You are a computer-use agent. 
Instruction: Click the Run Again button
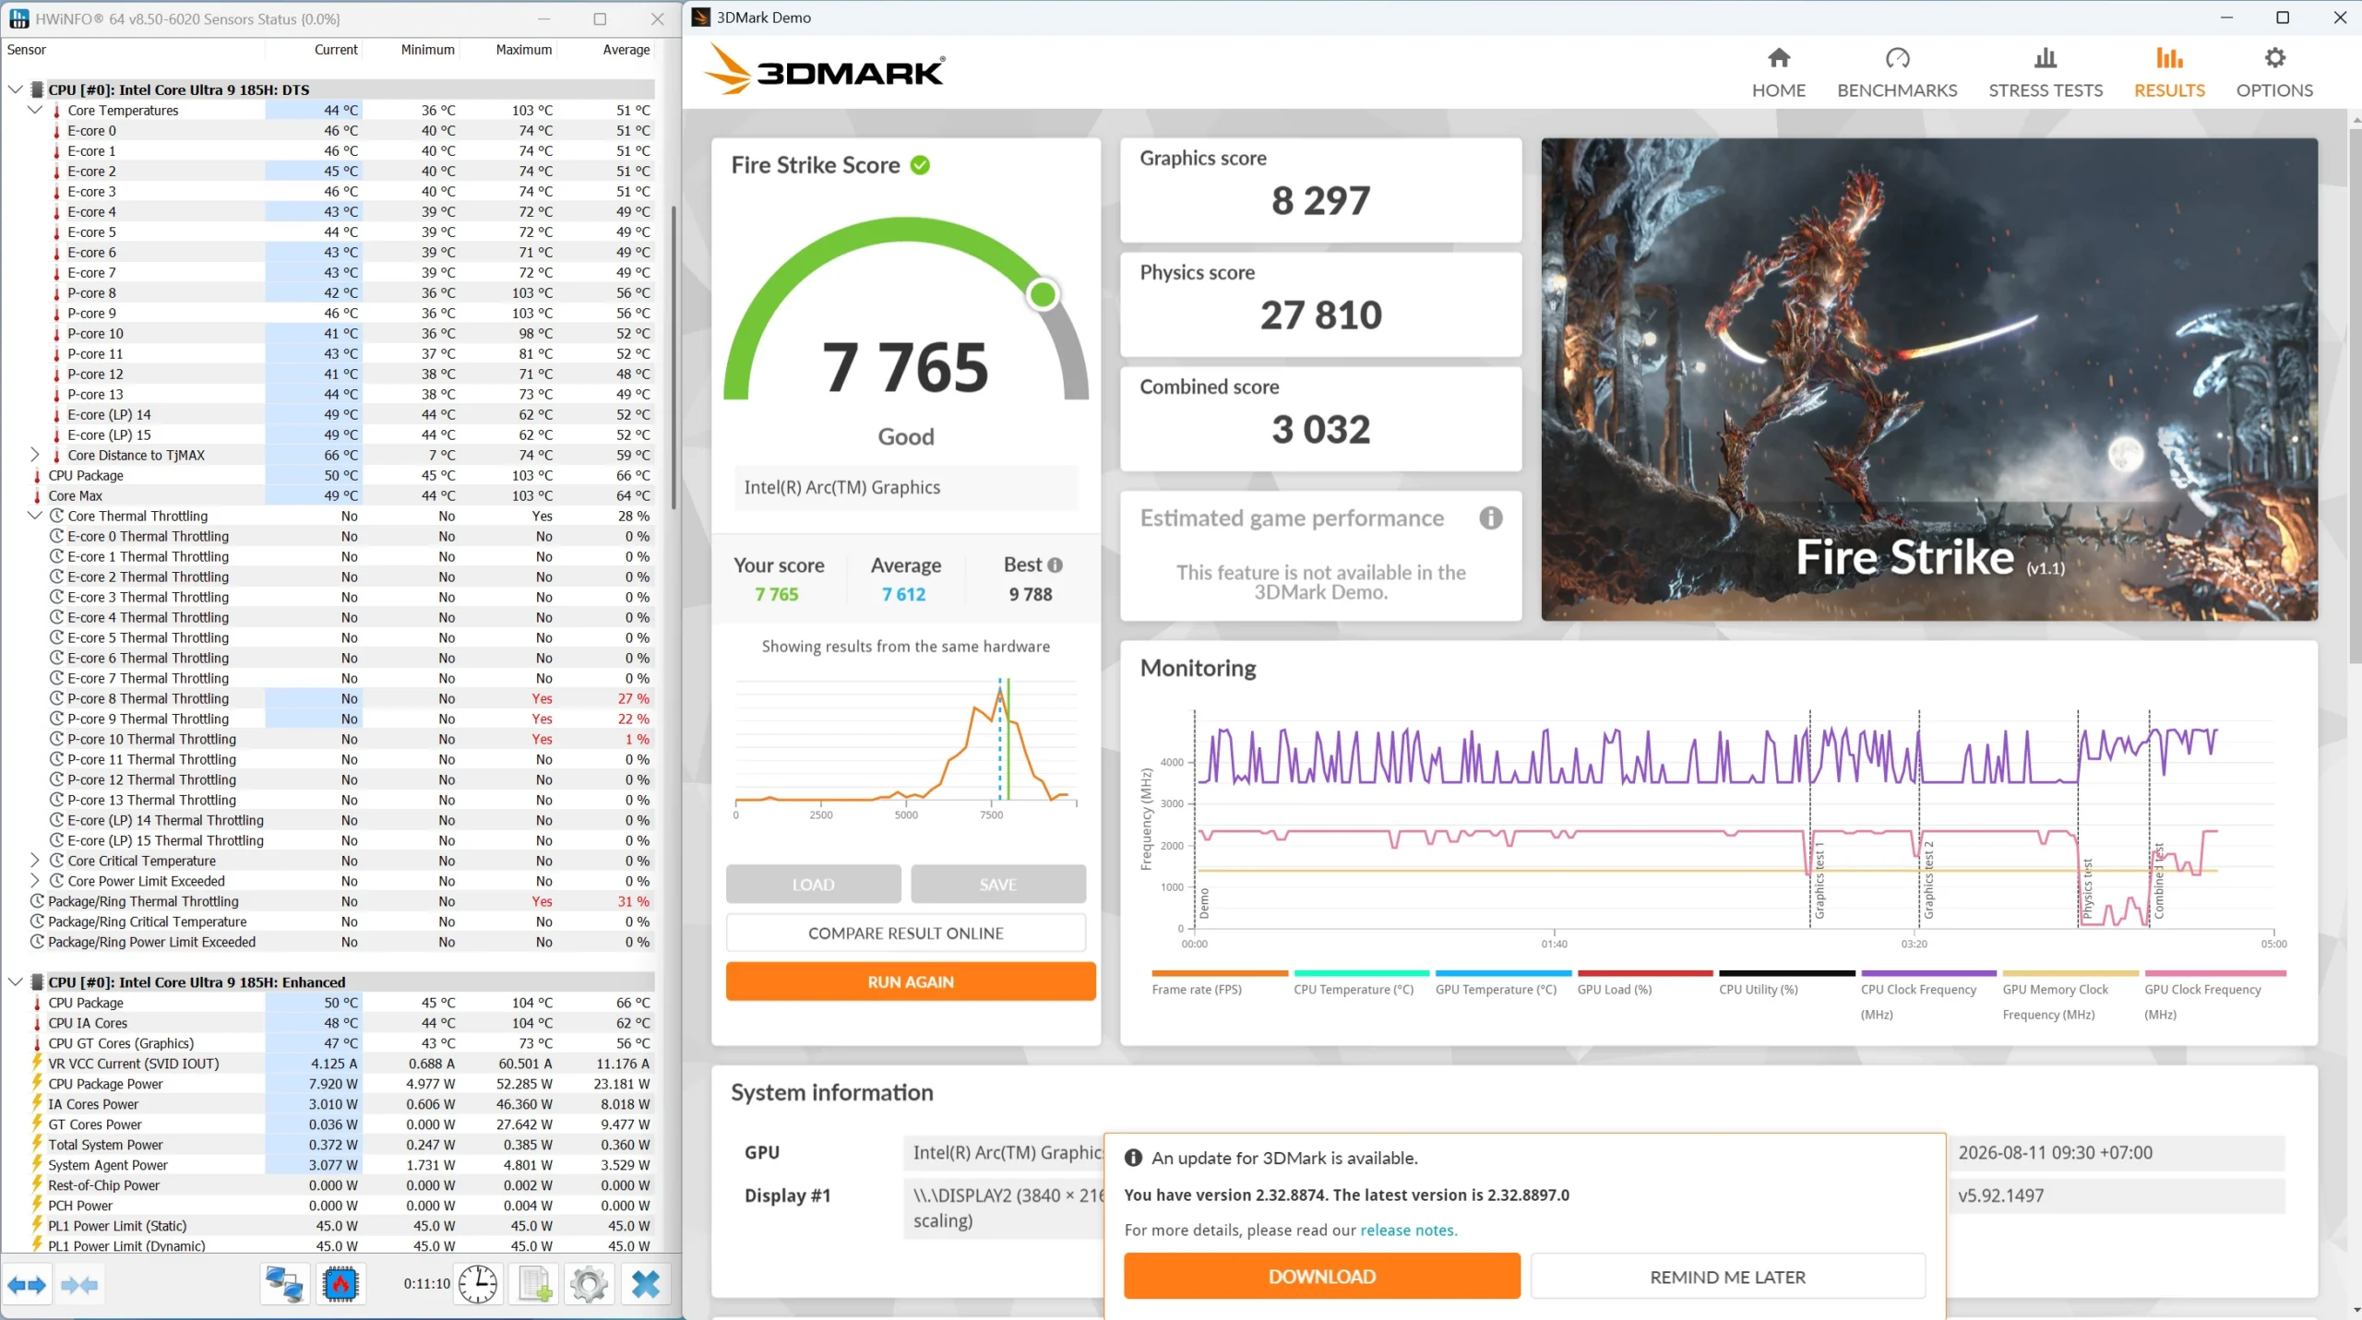click(911, 981)
